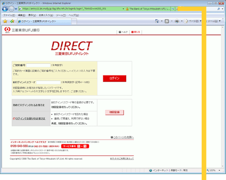
Task: Click the 三菱東京UFJ銀行 logo
Action: tap(22, 30)
